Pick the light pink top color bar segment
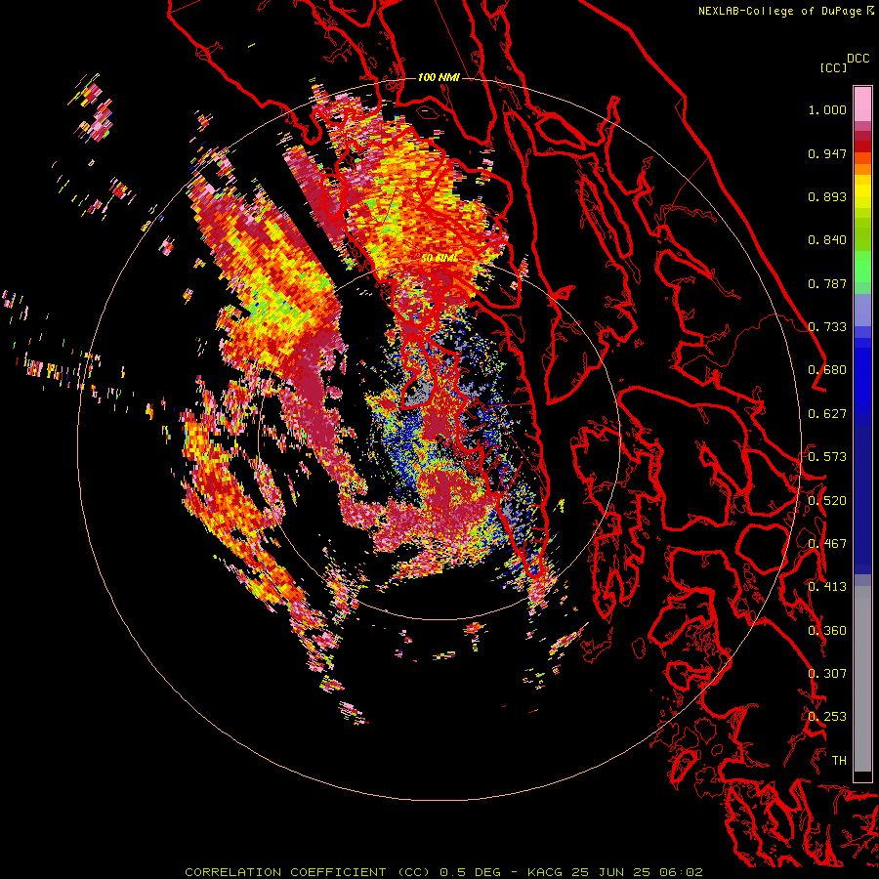Viewport: 879px width, 879px height. pyautogui.click(x=862, y=104)
